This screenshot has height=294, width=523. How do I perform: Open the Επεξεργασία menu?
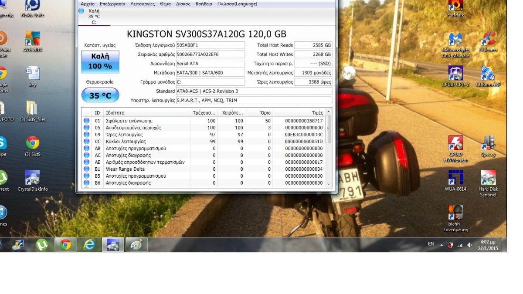point(112,4)
